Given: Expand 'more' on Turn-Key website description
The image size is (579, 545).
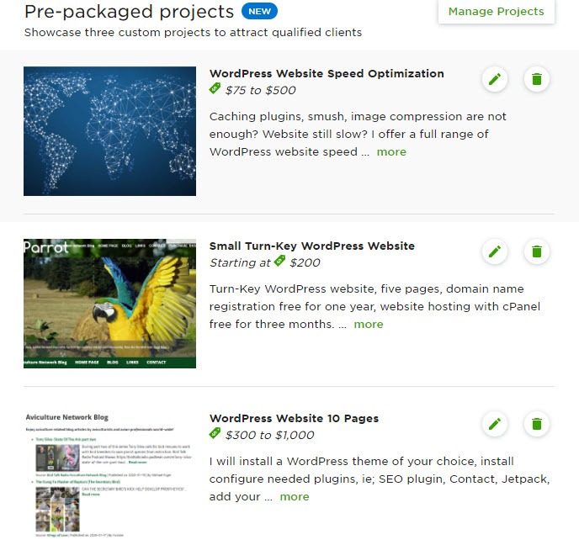Looking at the screenshot, I should [x=368, y=324].
